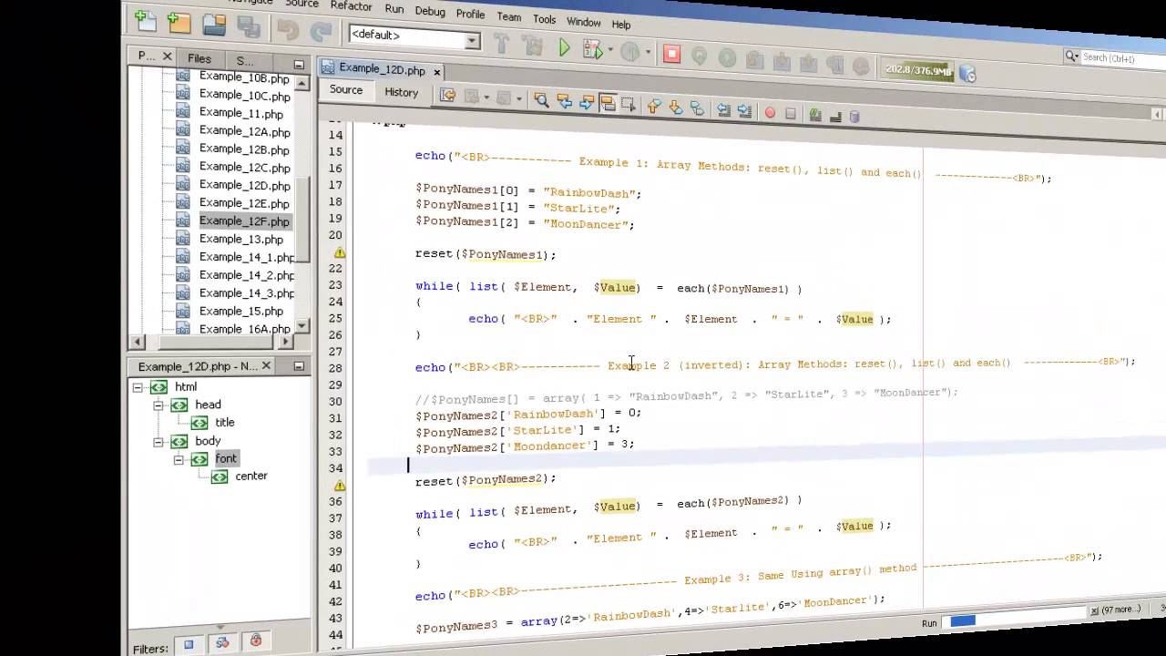Image resolution: width=1166 pixels, height=656 pixels.
Task: Run the project with green play icon
Action: click(x=565, y=48)
